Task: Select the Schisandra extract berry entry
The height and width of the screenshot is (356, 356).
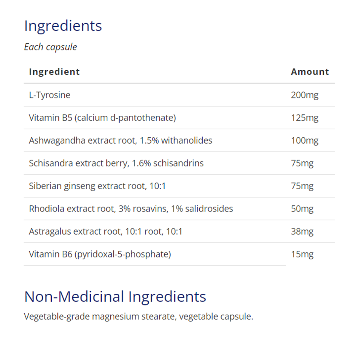Action: pos(116,163)
